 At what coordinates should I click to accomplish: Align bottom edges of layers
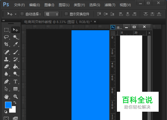point(112,14)
